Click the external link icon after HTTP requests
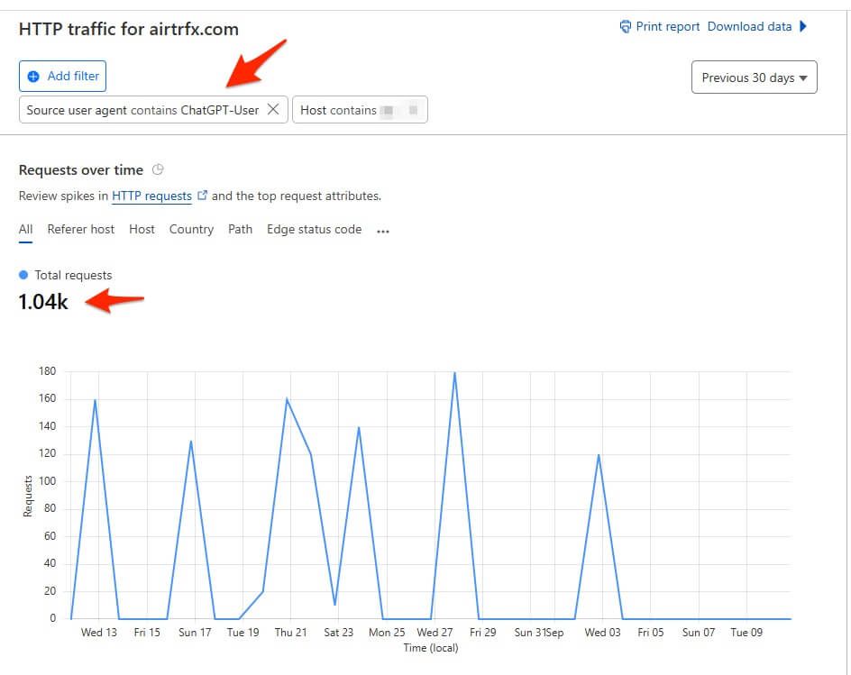The width and height of the screenshot is (851, 675). (202, 196)
